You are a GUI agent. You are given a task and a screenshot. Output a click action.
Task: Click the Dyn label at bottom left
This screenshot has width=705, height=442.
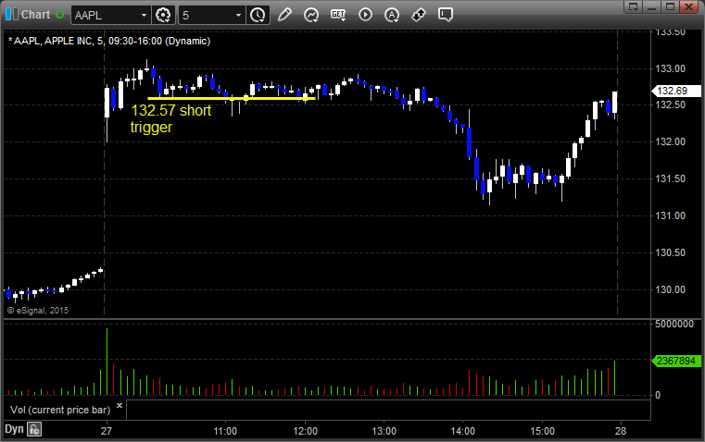[14, 429]
